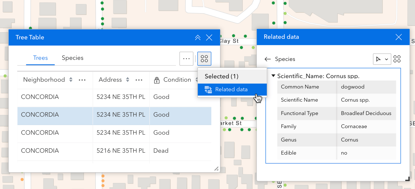This screenshot has width=415, height=189.
Task: Close the Related data panel
Action: (x=398, y=37)
